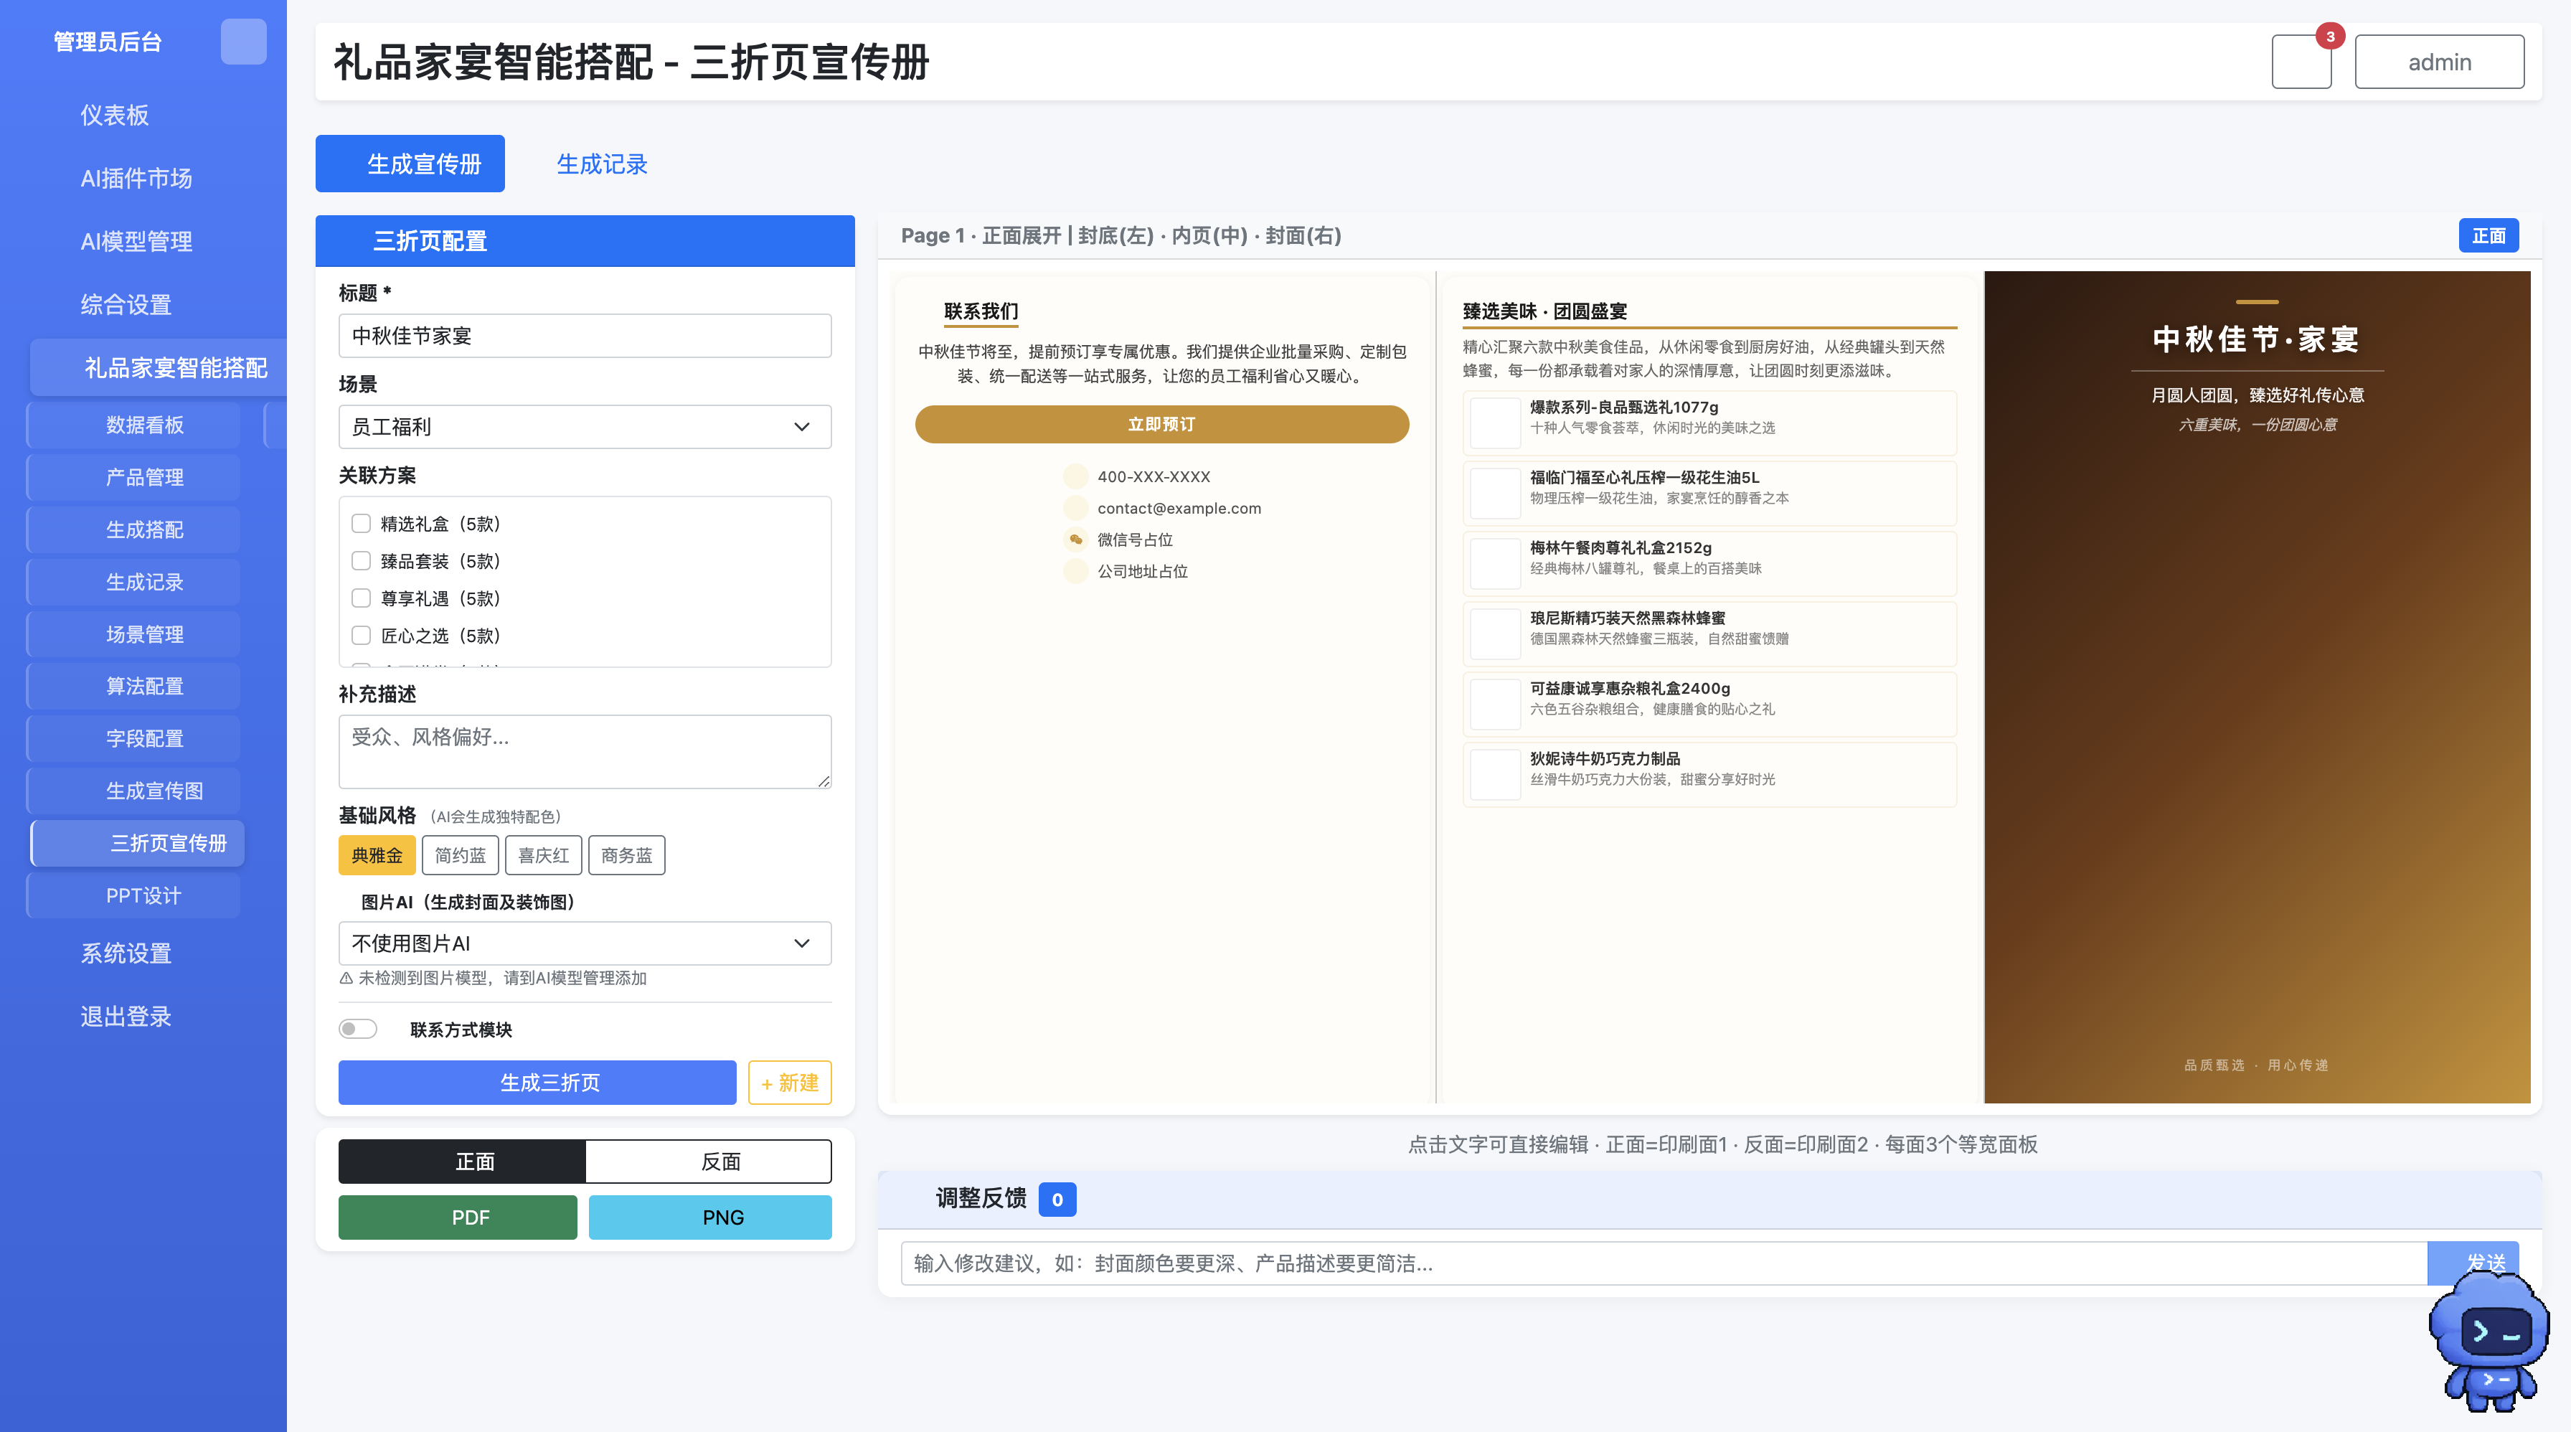Image resolution: width=2571 pixels, height=1432 pixels.
Task: Switch to the 生成宣传册 tab
Action: tap(410, 164)
